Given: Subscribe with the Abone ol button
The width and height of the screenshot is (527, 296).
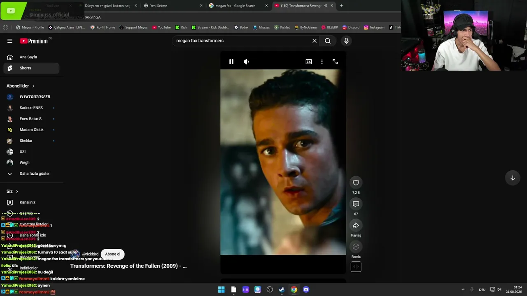Looking at the screenshot, I should coord(113,254).
